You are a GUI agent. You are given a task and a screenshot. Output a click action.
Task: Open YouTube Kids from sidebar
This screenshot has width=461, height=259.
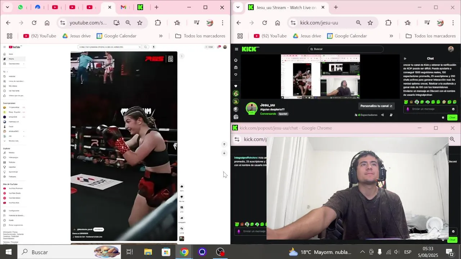[x=14, y=203]
